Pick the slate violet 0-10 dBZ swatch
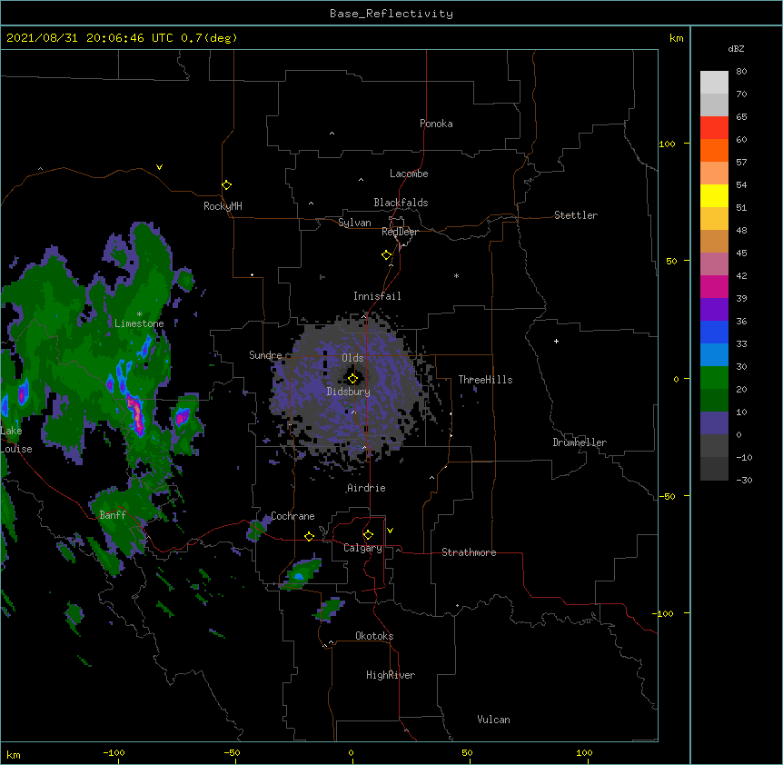Image resolution: width=783 pixels, height=765 pixels. [714, 423]
